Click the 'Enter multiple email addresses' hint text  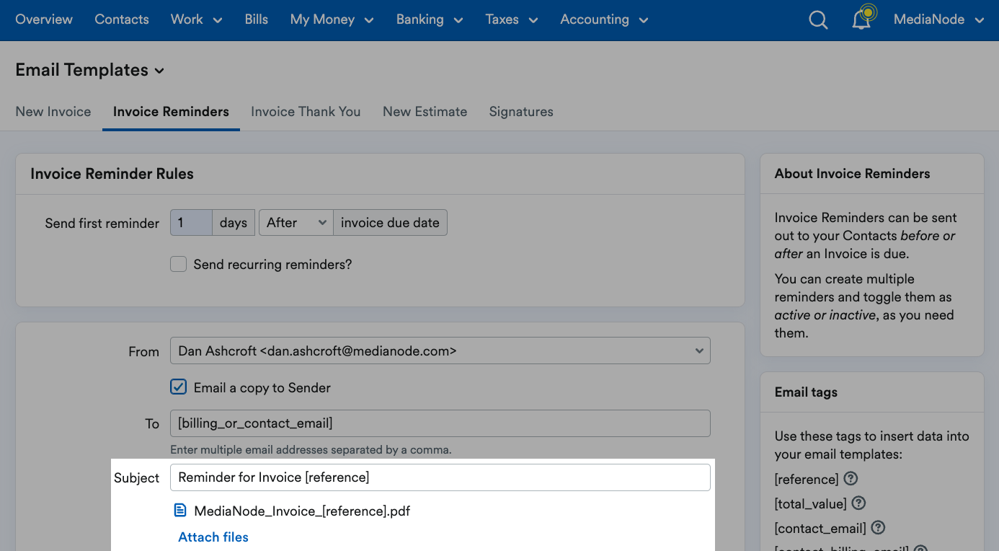pyautogui.click(x=311, y=450)
